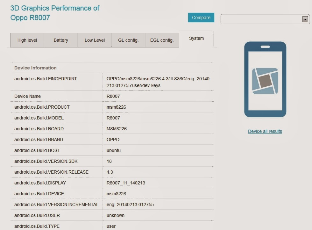Select the GL config. tab
The width and height of the screenshot is (312, 230).
[x=128, y=40]
